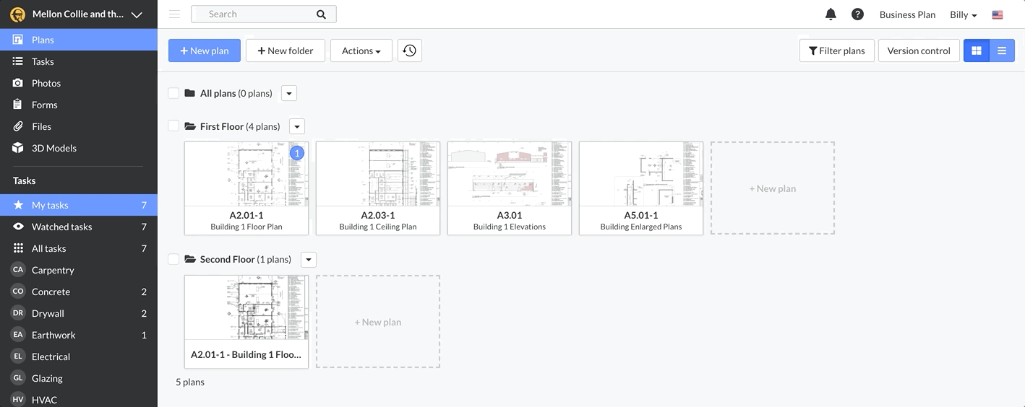Go to Plans in sidebar

(79, 40)
